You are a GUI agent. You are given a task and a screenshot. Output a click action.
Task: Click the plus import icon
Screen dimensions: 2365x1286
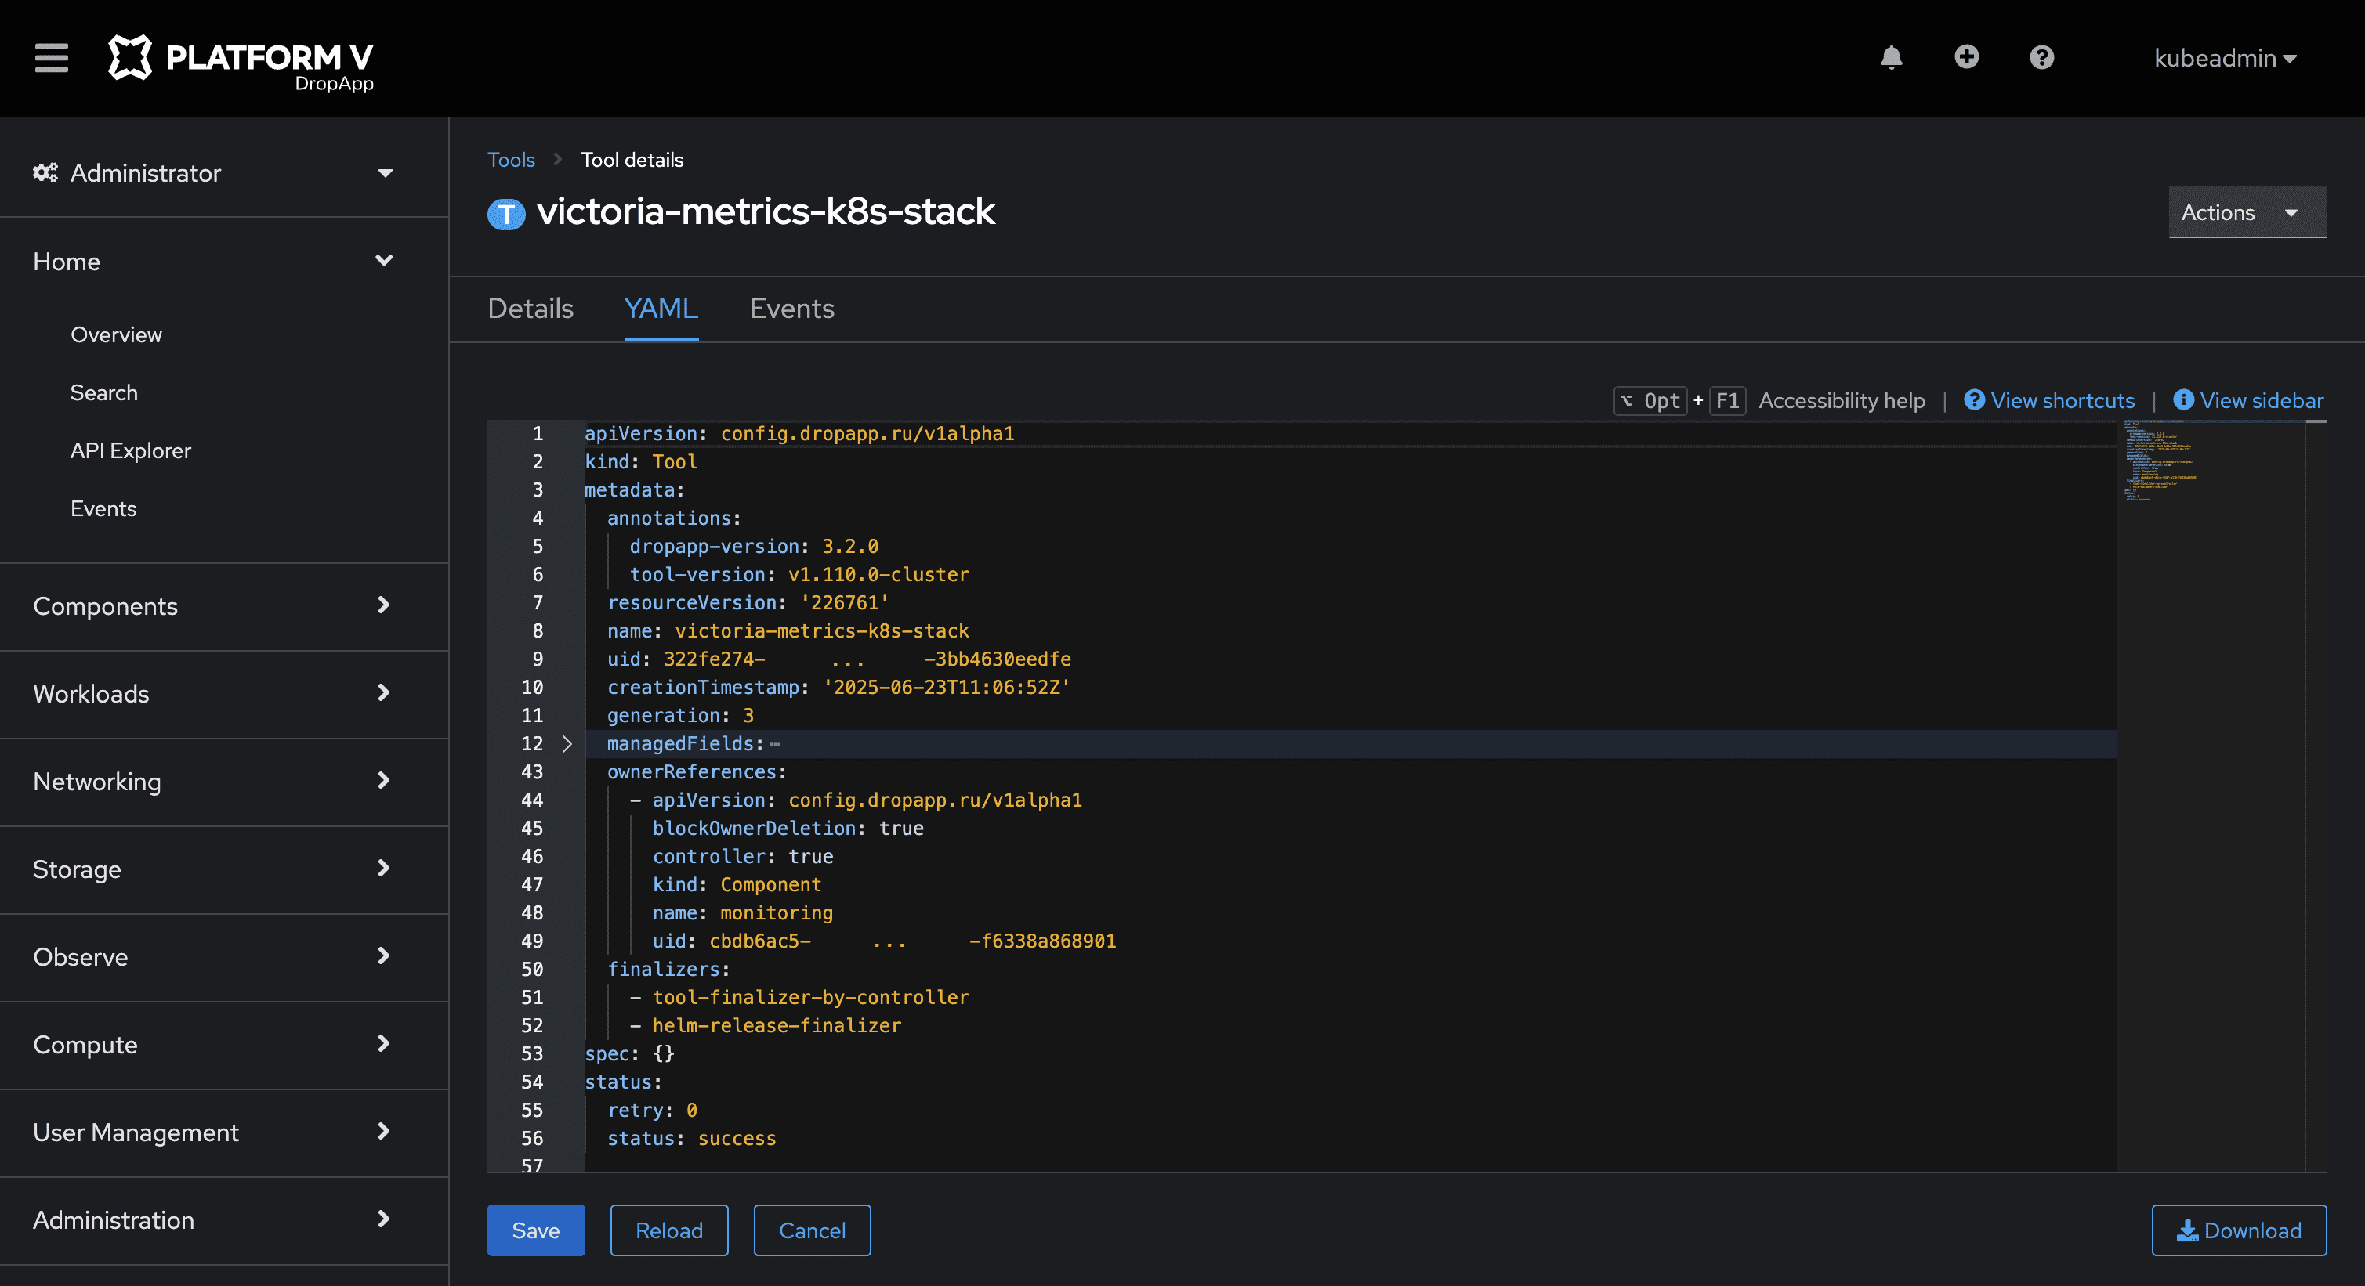[1965, 58]
